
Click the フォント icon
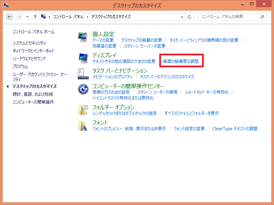(x=84, y=126)
